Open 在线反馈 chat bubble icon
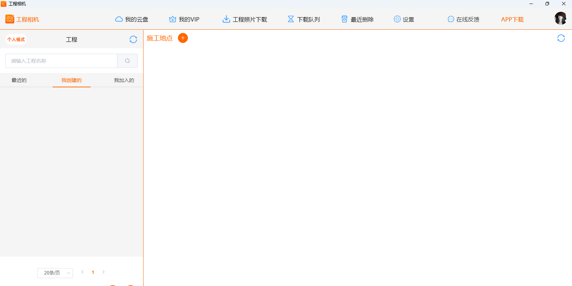This screenshot has height=286, width=572. (451, 19)
